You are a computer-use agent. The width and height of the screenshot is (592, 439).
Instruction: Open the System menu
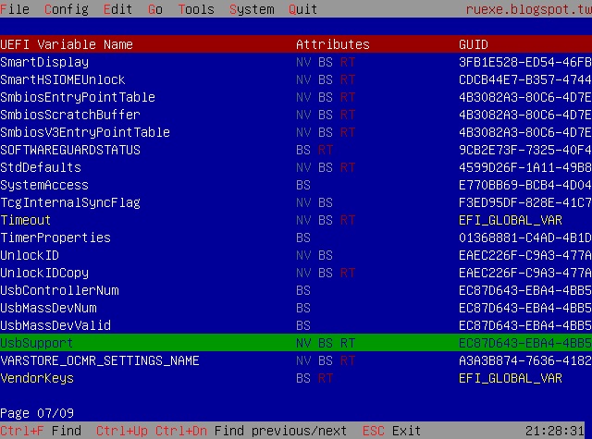pyautogui.click(x=252, y=9)
